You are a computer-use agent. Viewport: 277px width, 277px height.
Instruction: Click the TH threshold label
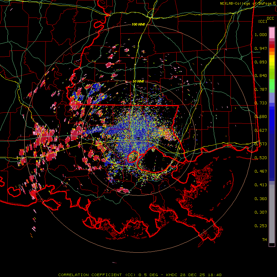pyautogui.click(x=264, y=240)
